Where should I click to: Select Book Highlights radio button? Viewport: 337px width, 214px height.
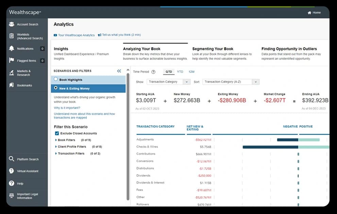tap(56, 79)
